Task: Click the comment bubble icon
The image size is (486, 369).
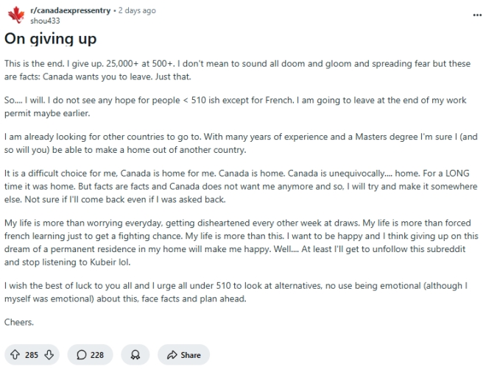Action: (x=82, y=354)
